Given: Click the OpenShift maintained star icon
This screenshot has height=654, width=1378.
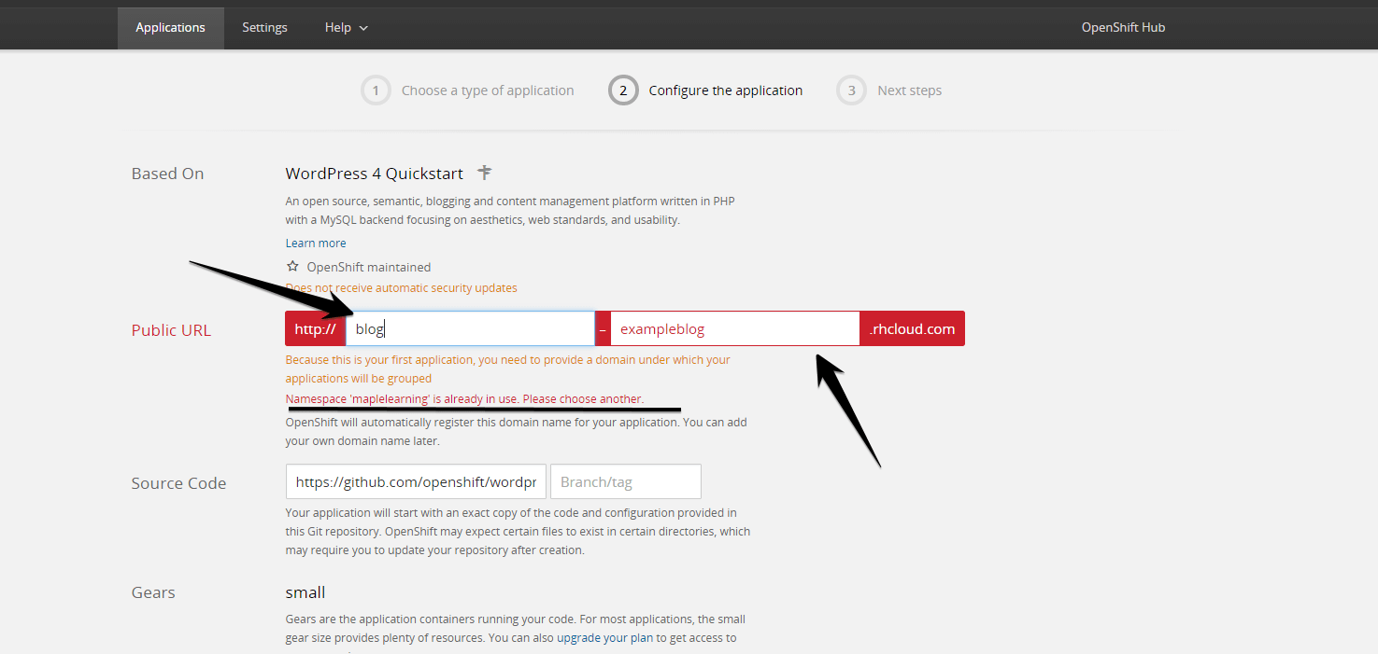Looking at the screenshot, I should point(292,267).
